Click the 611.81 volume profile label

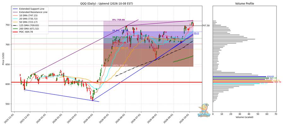[x=269, y=79]
